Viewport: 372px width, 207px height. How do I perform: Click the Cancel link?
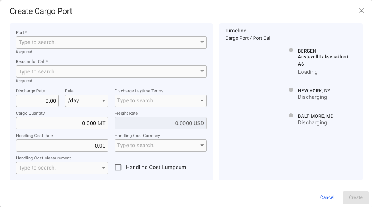[327, 197]
